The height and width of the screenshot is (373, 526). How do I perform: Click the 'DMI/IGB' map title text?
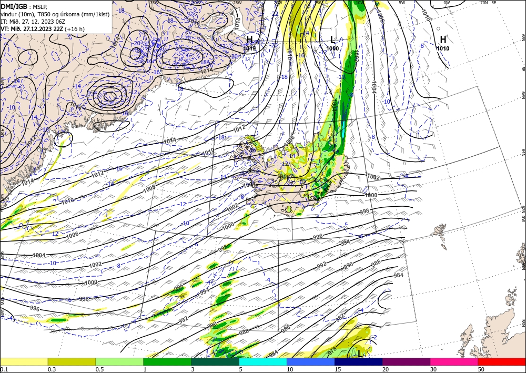(x=14, y=6)
